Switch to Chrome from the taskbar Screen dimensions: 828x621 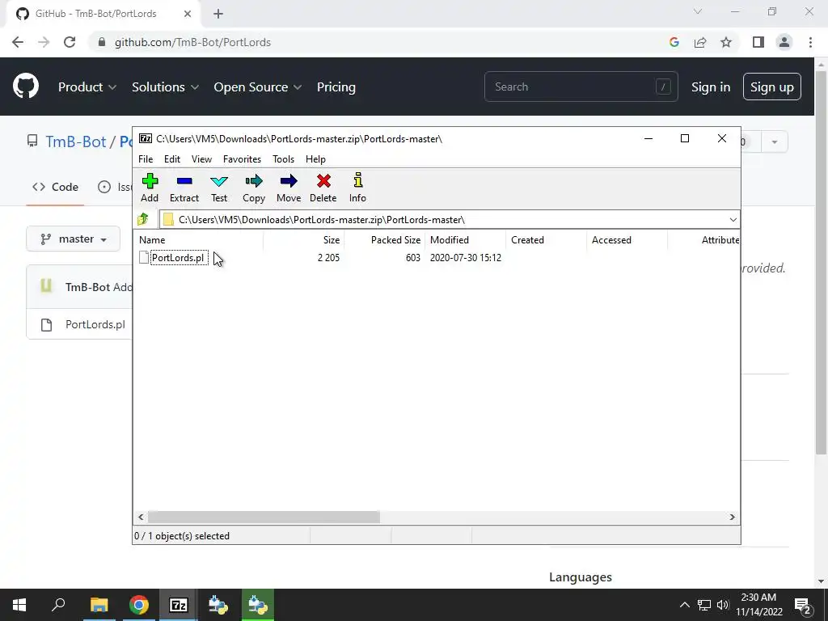[x=138, y=605]
